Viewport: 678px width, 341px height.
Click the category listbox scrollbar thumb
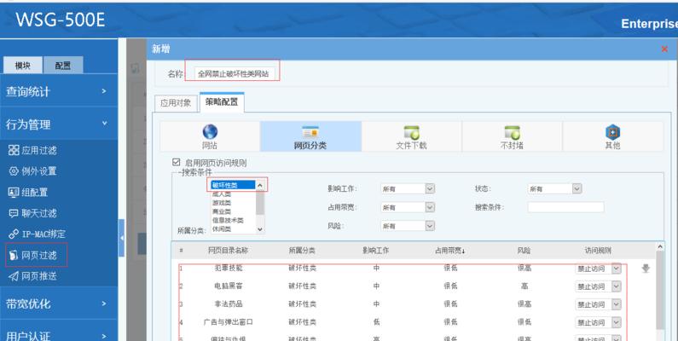pos(260,202)
